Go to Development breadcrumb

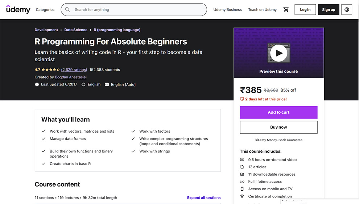(46, 30)
